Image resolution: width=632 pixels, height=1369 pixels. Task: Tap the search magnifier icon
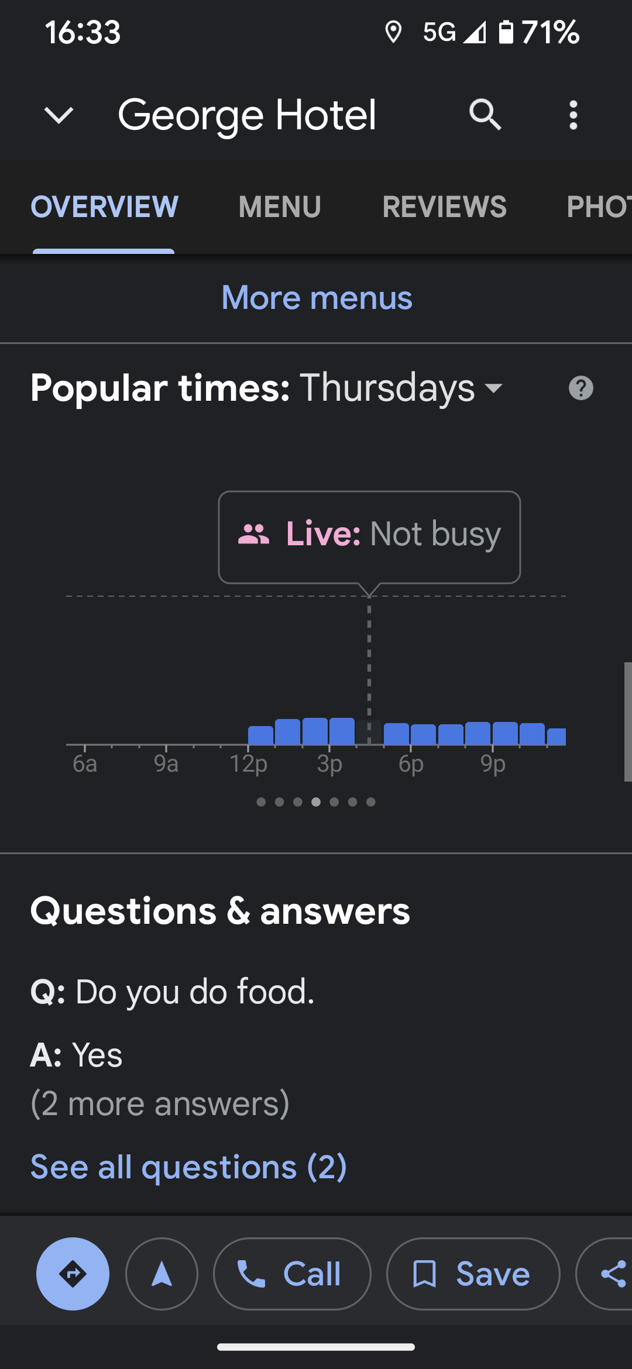tap(485, 114)
